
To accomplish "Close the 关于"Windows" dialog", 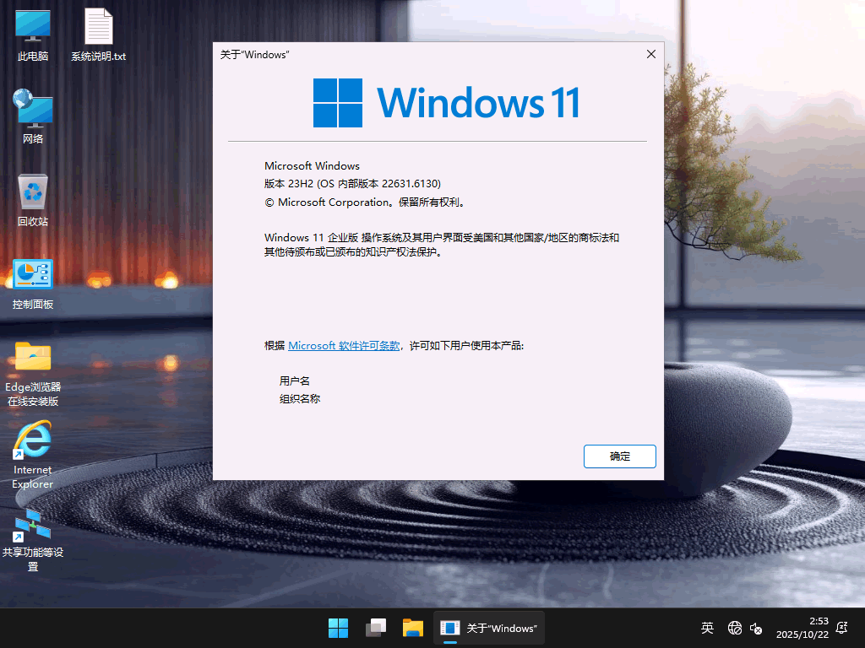I will pos(651,54).
